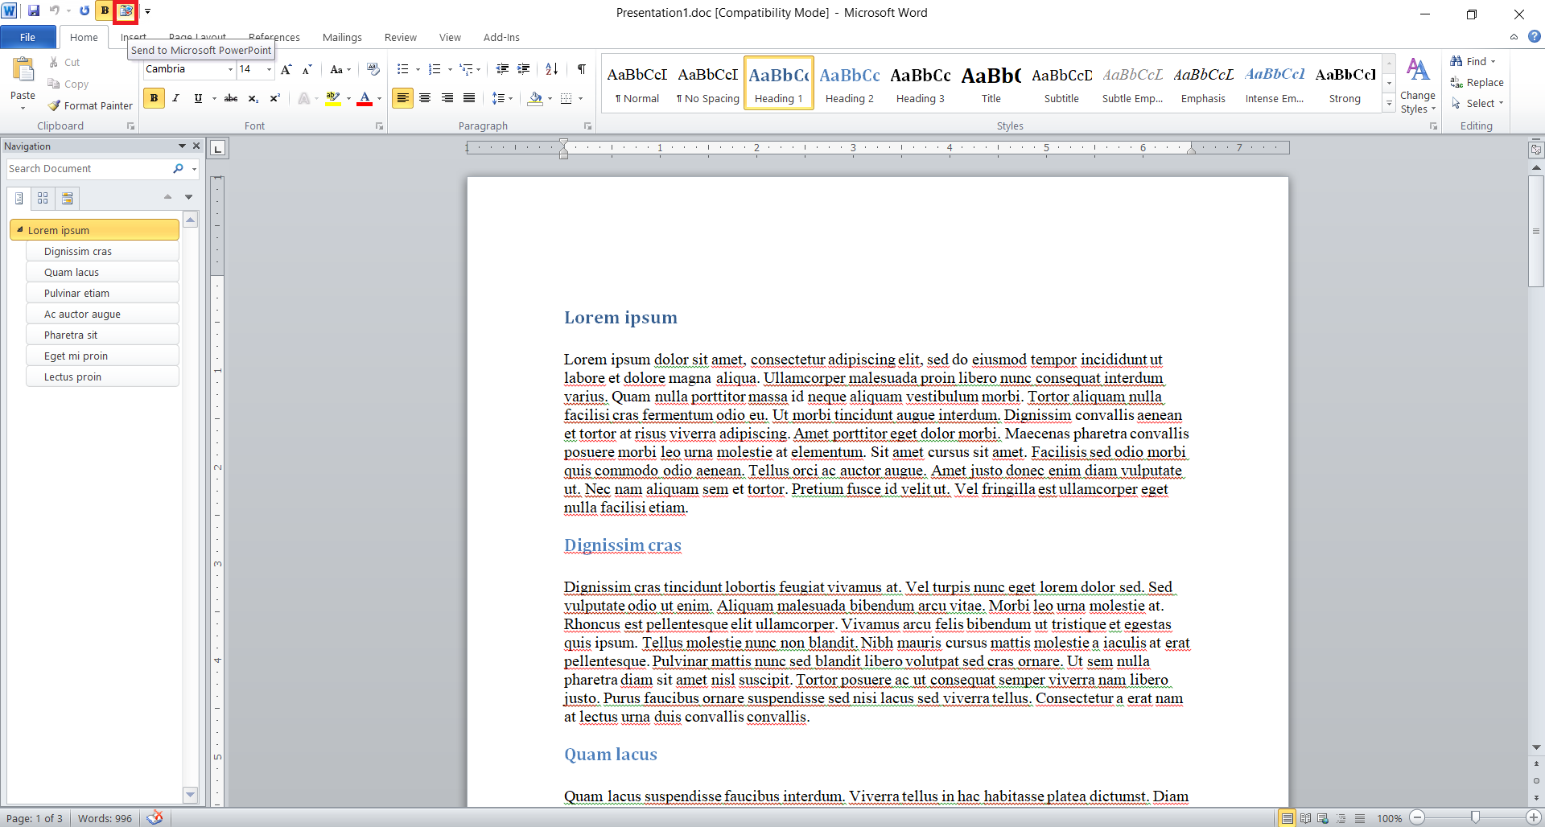This screenshot has width=1545, height=827.
Task: Click the Send to Microsoft PowerPoint icon
Action: tap(126, 11)
